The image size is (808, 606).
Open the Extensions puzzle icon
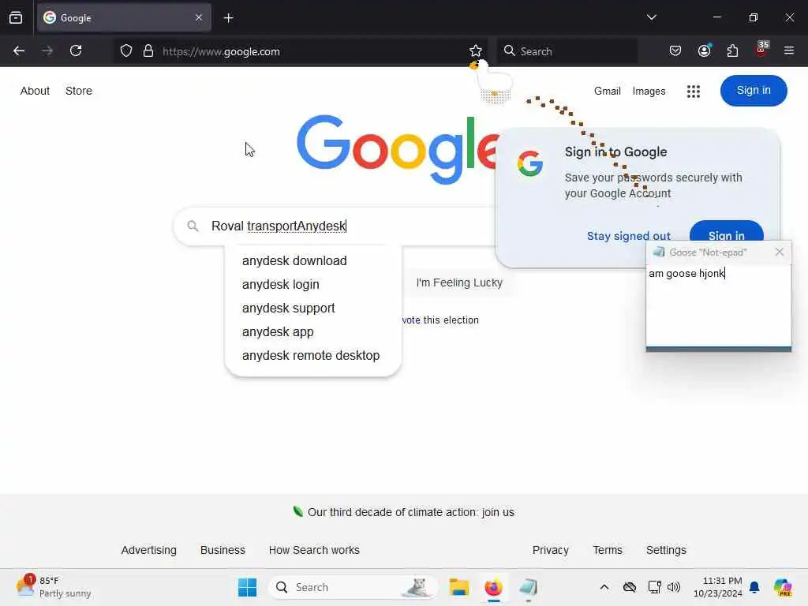[x=732, y=51]
